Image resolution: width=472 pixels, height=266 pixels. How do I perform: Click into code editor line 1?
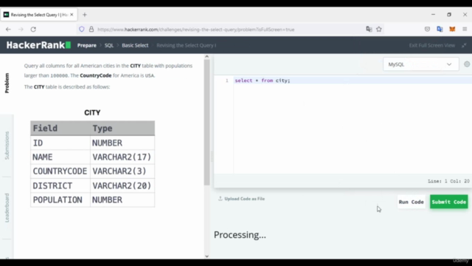[353, 81]
